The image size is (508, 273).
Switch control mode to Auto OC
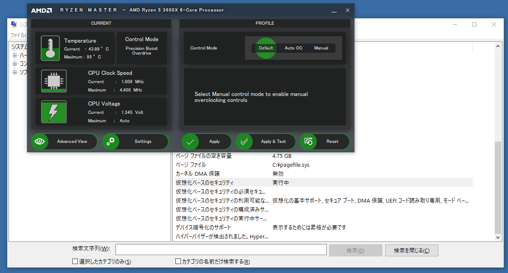[x=293, y=48]
